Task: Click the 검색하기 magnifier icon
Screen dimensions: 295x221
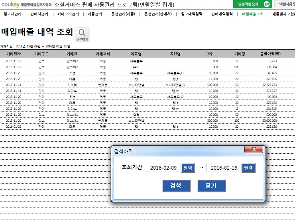Action: pyautogui.click(x=82, y=35)
